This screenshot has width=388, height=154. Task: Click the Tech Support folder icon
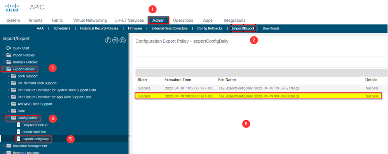tap(14, 76)
